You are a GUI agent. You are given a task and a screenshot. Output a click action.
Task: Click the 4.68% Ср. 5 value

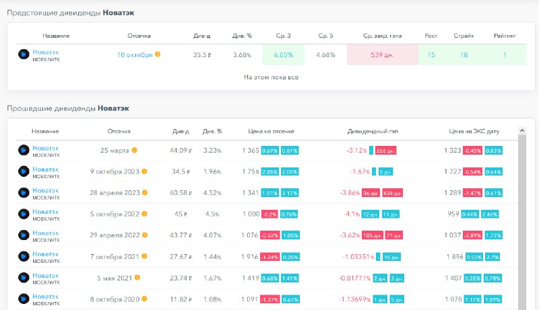click(325, 55)
